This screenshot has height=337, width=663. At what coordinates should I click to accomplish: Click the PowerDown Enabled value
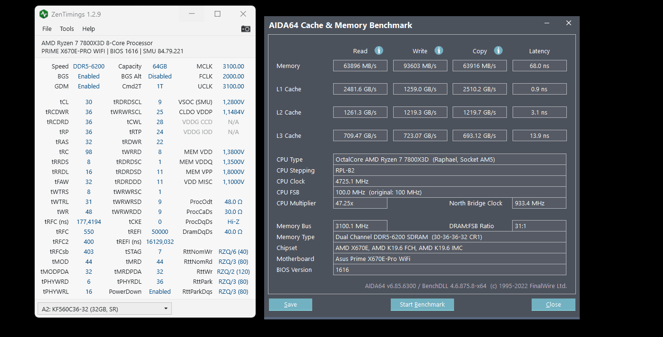click(x=160, y=291)
